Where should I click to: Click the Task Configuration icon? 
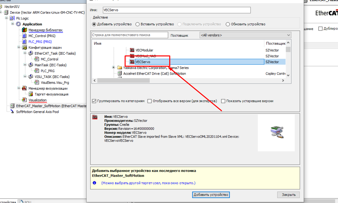[x=24, y=47]
